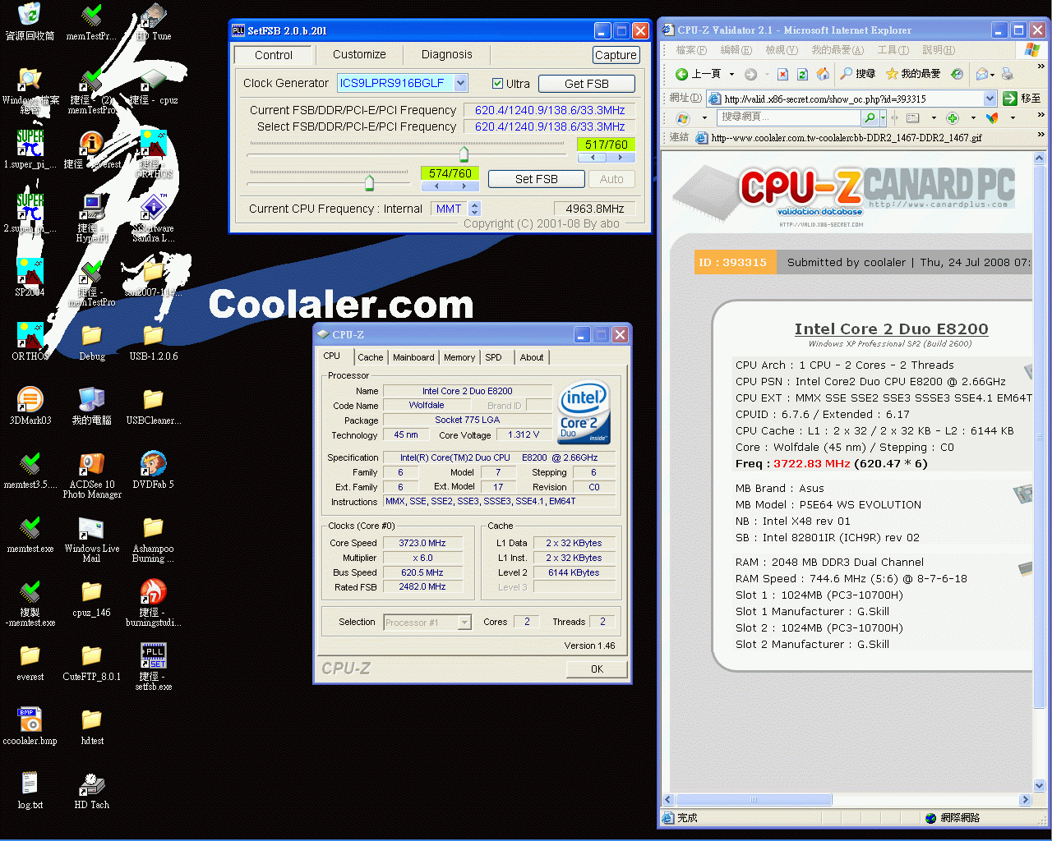Click the IE Stop page icon
The width and height of the screenshot is (1052, 841).
pyautogui.click(x=782, y=74)
